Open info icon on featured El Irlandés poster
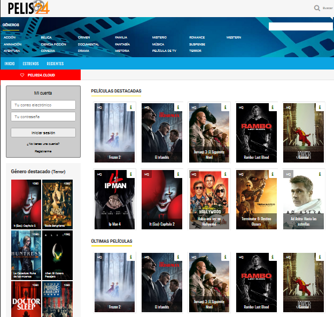Image resolution: width=334 pixels, height=317 pixels. click(178, 107)
